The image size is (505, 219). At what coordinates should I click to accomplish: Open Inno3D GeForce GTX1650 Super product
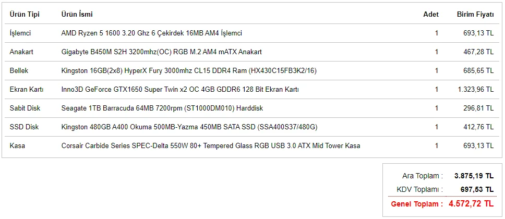point(180,90)
